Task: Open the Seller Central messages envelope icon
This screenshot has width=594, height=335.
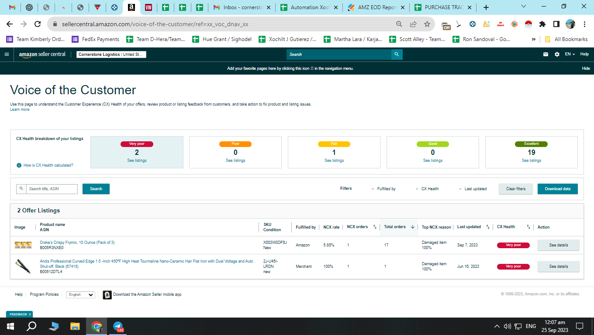Action: pyautogui.click(x=546, y=55)
